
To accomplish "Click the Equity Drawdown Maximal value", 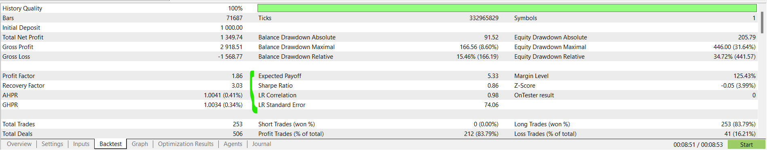I will (x=735, y=47).
